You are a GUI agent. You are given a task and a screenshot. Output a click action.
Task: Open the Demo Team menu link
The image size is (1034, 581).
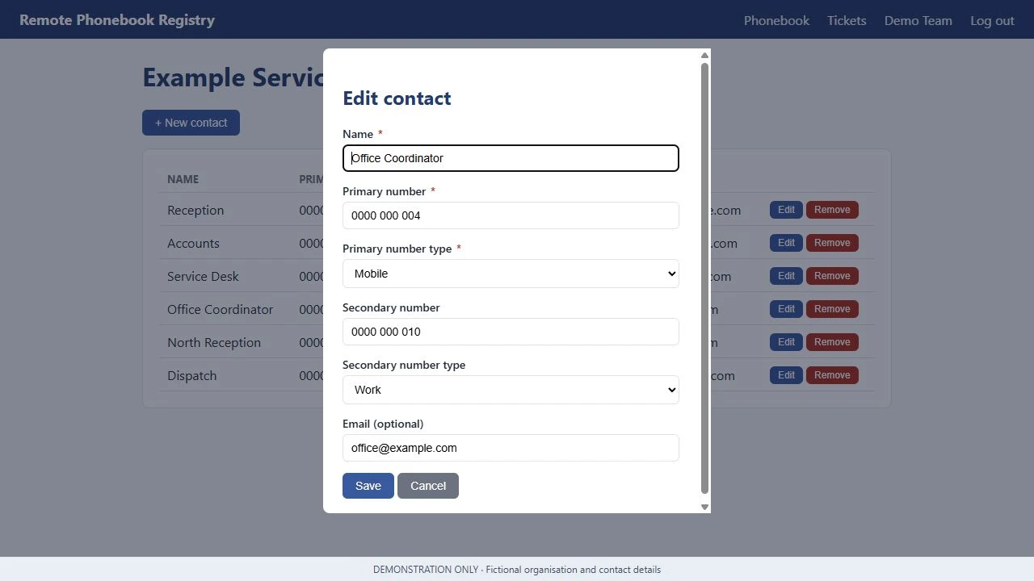click(x=918, y=20)
